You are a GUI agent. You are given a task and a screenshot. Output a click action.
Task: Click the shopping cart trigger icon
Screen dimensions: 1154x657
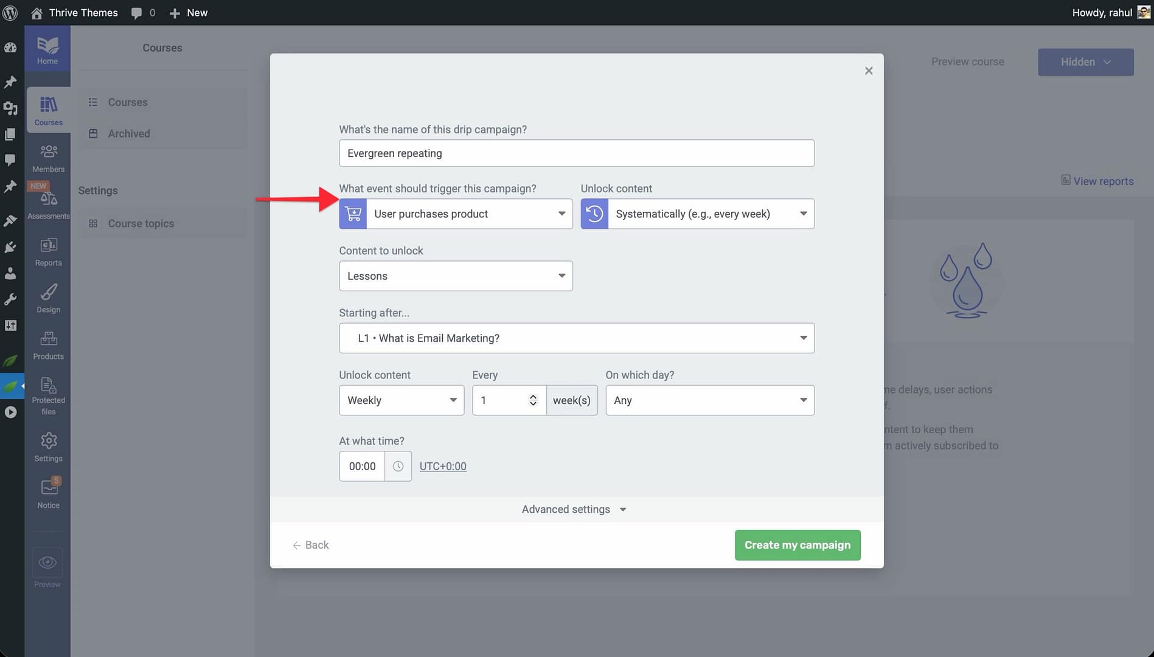coord(353,214)
